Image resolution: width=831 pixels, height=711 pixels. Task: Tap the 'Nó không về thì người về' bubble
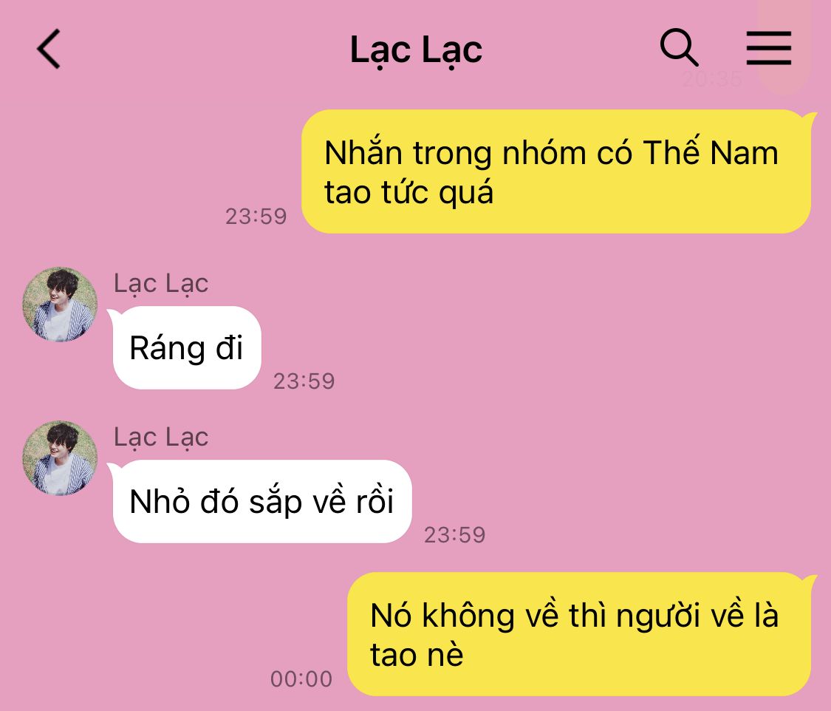[x=579, y=634]
